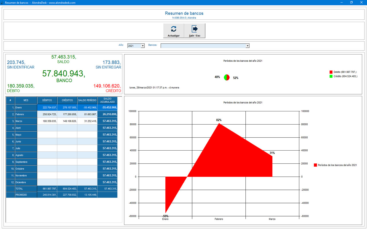The width and height of the screenshot is (367, 229).
Task: Click the red Debito legend swatch
Action: [x=331, y=72]
